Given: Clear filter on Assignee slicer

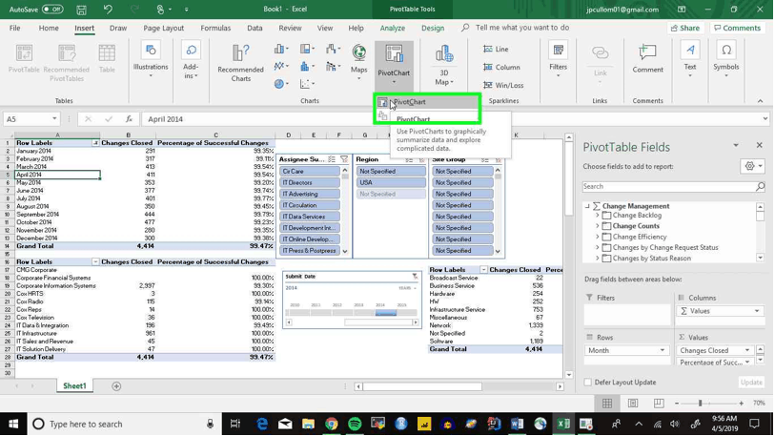Looking at the screenshot, I should click(344, 159).
